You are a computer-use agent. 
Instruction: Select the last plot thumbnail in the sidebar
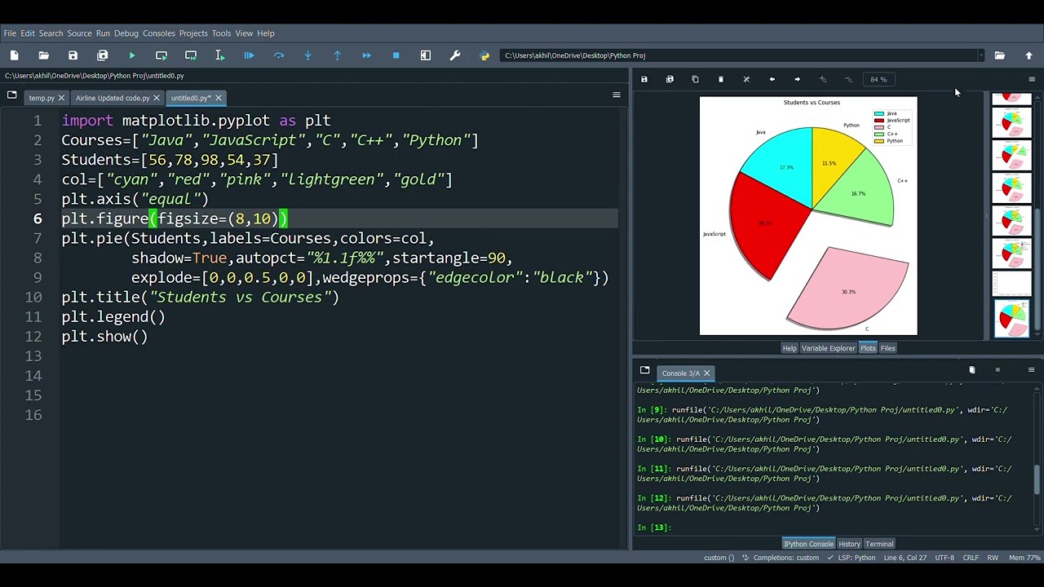click(x=1011, y=318)
